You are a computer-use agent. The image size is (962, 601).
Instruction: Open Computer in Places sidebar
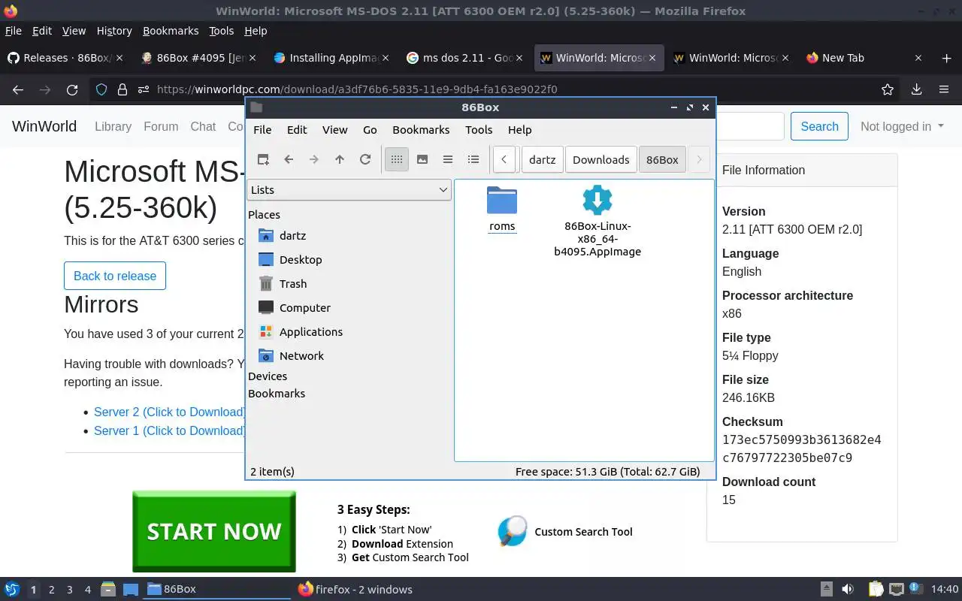tap(304, 307)
